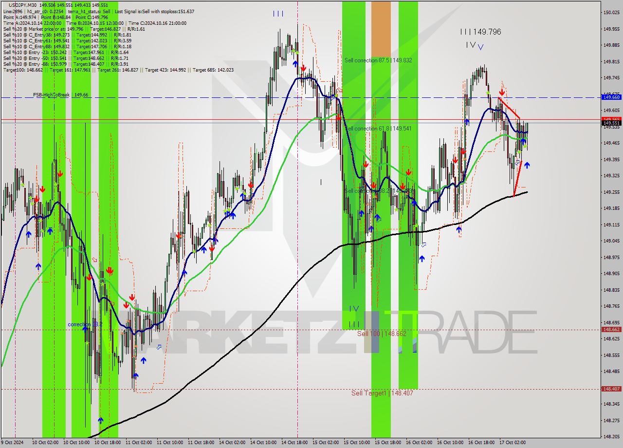Click the 'Sell %10 @ C_Entry61: 149.541' line
The width and height of the screenshot is (623, 448).
tap(67, 41)
